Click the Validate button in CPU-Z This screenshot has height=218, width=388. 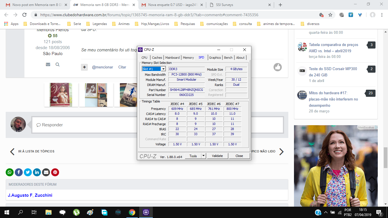pos(217,156)
